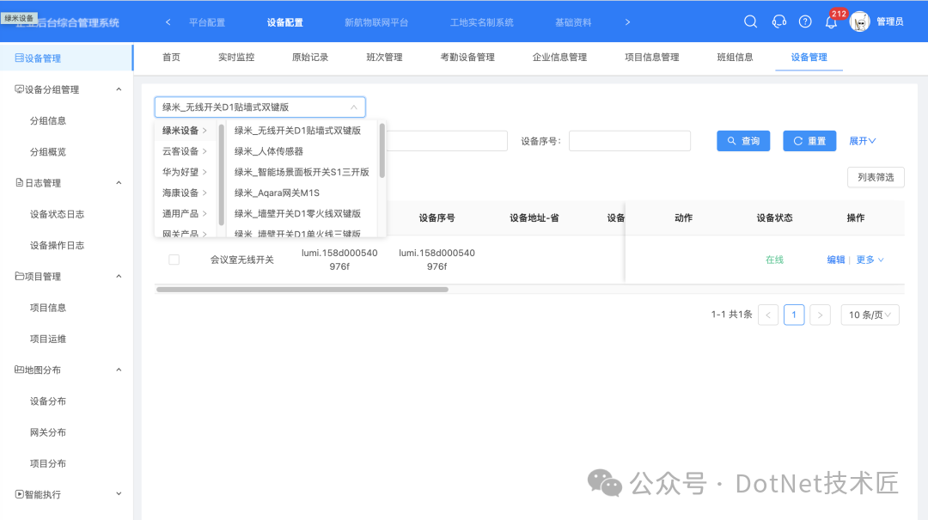Expand the 更多 actions dropdown in row
The image size is (928, 520).
870,260
